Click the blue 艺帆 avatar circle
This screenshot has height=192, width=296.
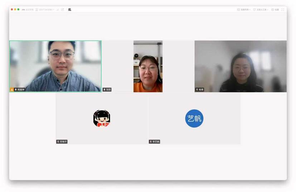point(194,118)
